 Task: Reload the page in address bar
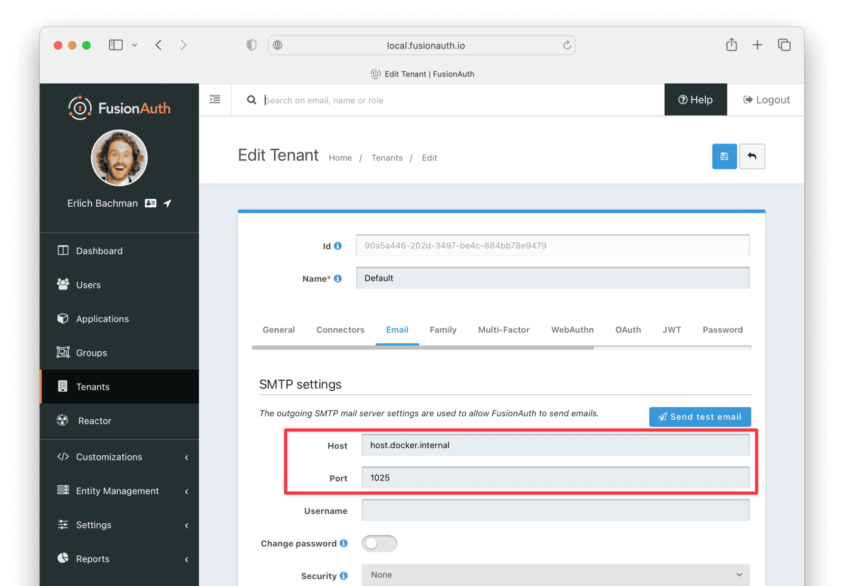[567, 45]
